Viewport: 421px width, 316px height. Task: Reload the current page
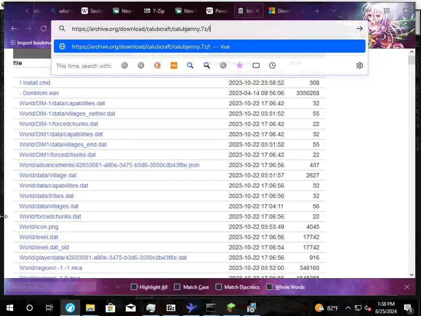44,28
